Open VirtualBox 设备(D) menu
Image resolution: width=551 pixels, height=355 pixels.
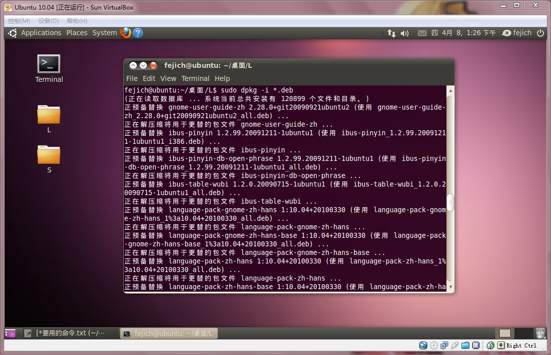click(x=48, y=21)
